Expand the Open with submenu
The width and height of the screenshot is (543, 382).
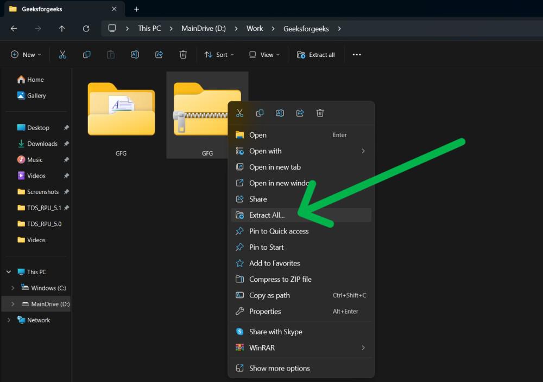click(x=266, y=151)
